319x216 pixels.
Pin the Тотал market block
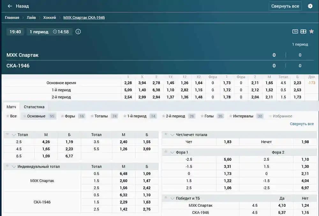click(x=7, y=134)
